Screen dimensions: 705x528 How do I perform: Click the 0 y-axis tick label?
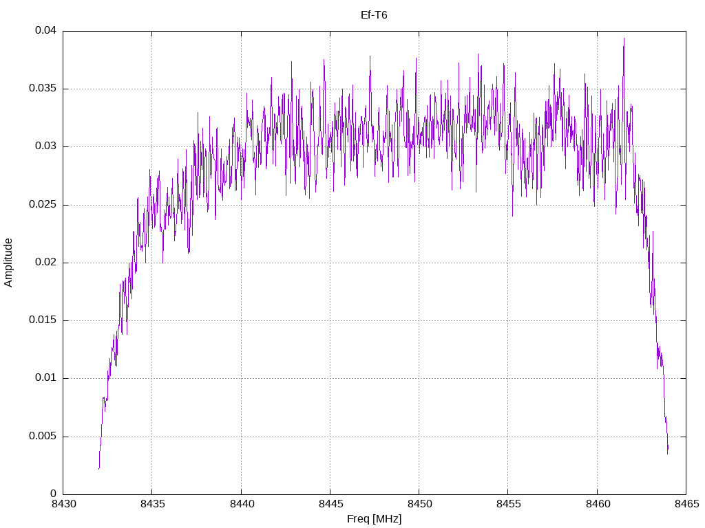54,494
